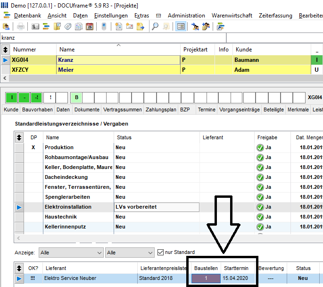
Task: Switch to the Termine tab
Action: (207, 110)
